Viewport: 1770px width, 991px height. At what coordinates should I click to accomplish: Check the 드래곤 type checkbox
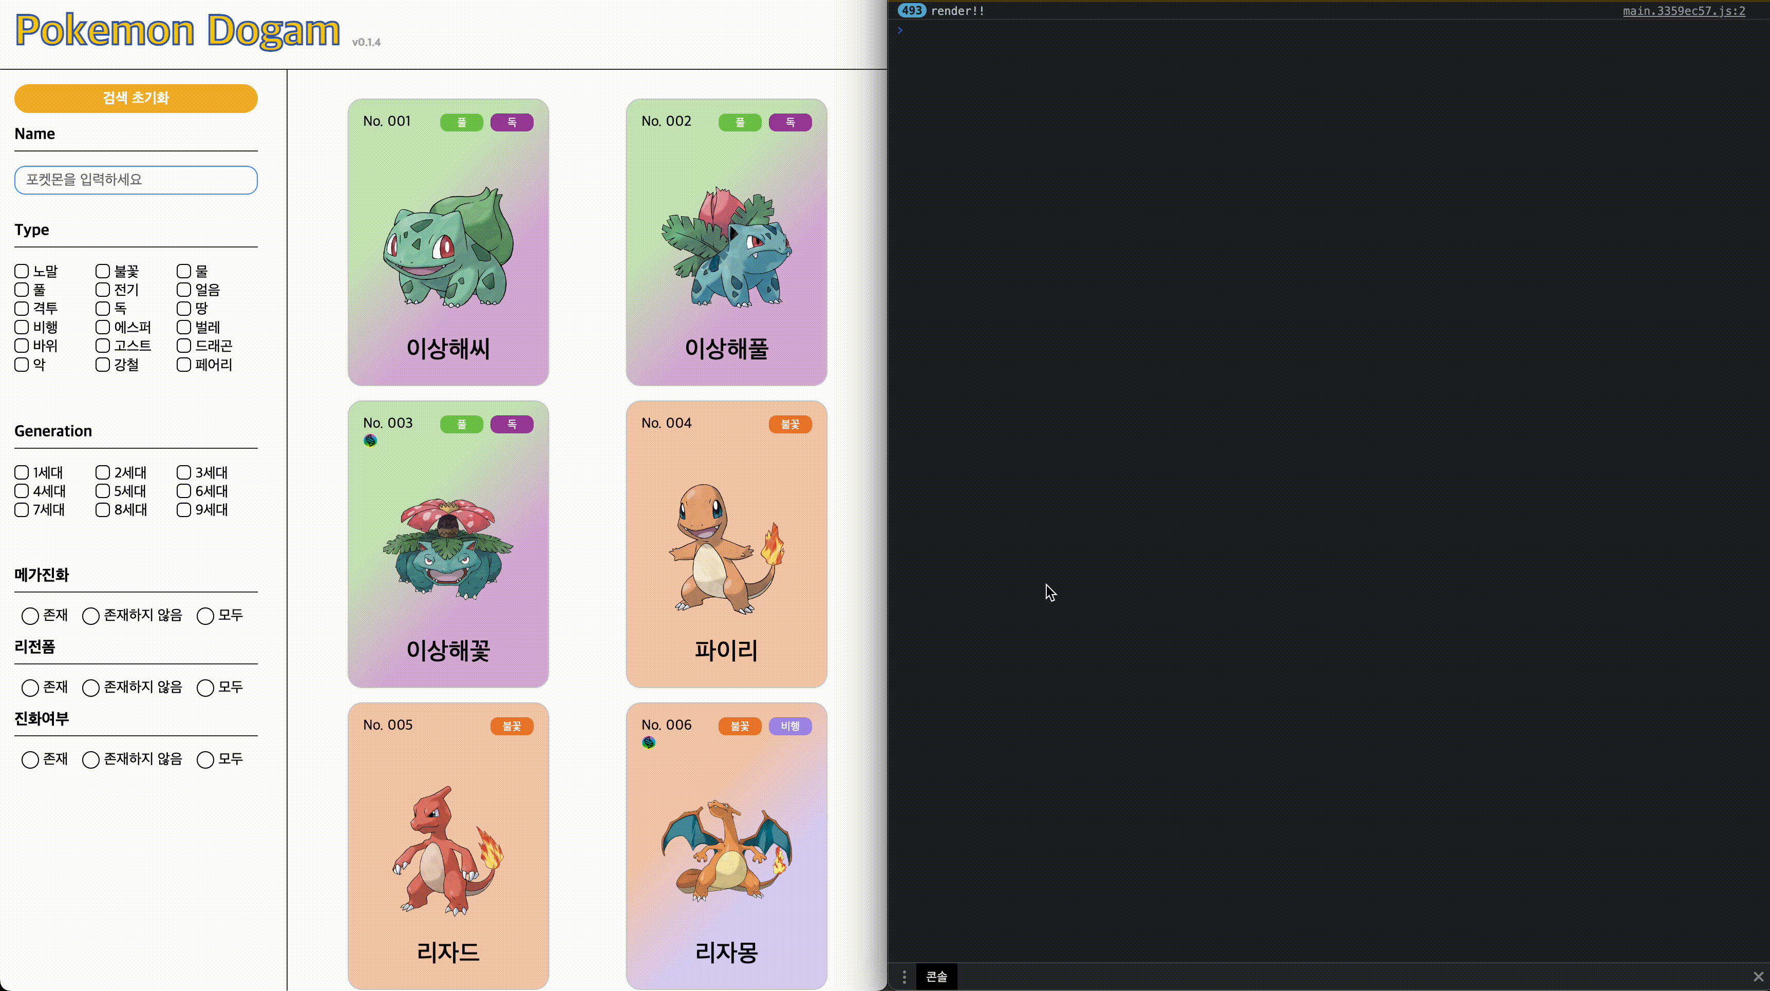(x=183, y=346)
